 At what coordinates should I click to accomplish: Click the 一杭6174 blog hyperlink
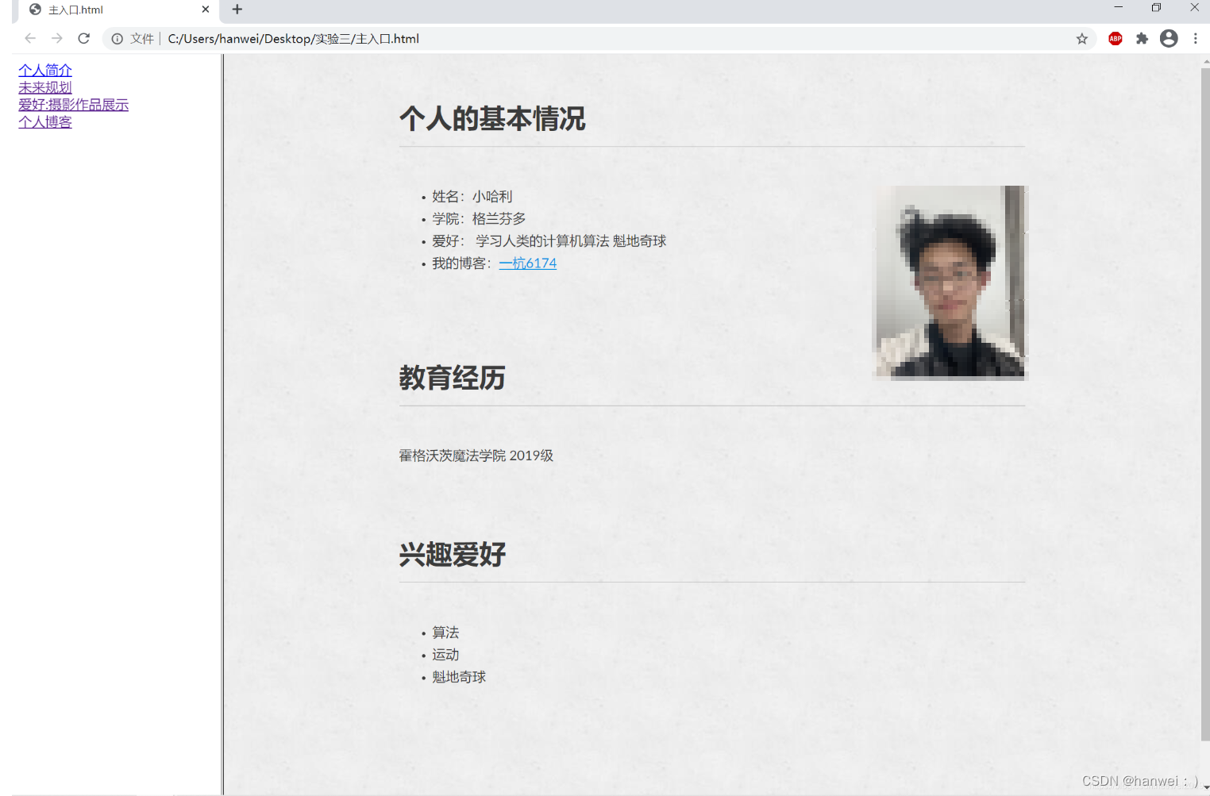click(x=527, y=263)
